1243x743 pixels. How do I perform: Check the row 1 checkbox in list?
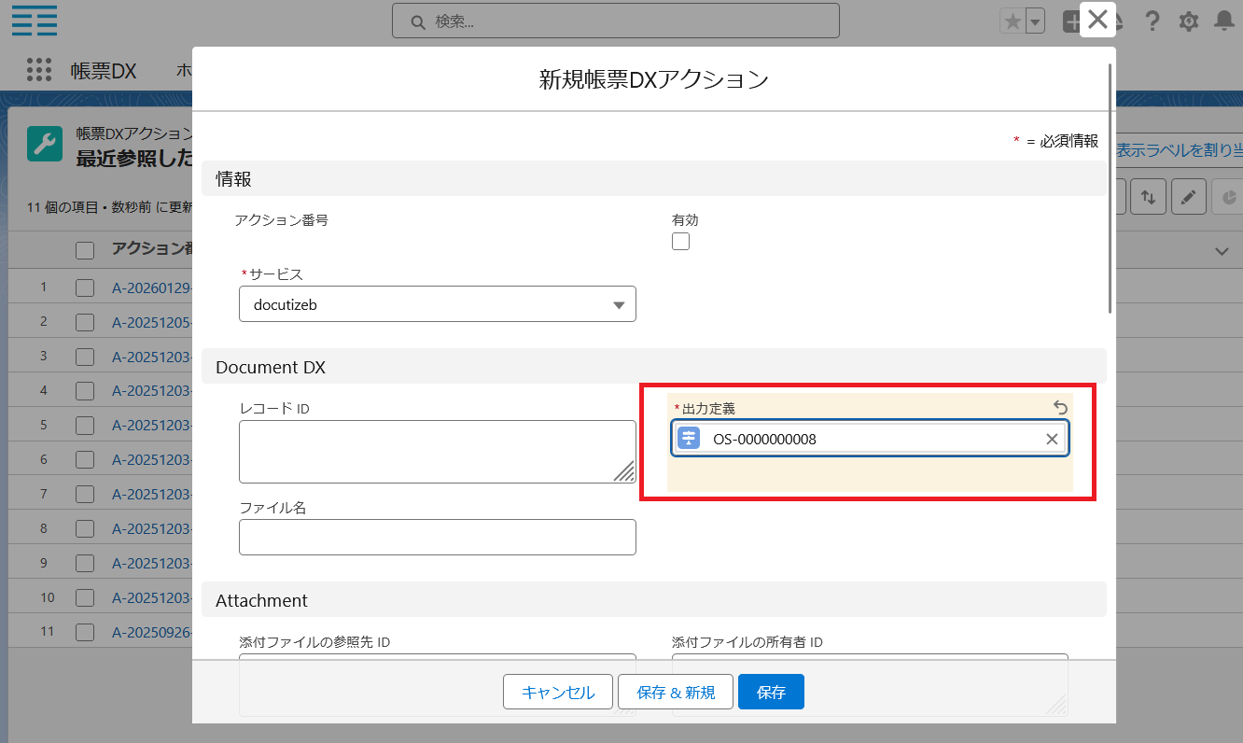85,287
